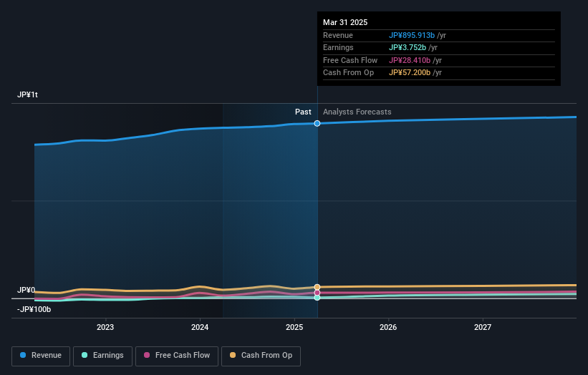
Task: Click the Earnings row label in tooltip
Action: tap(338, 47)
